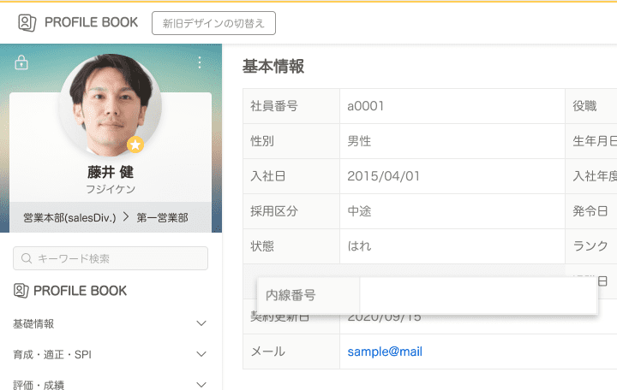Click the 営業本部(salesDiv.) department link

click(x=69, y=217)
